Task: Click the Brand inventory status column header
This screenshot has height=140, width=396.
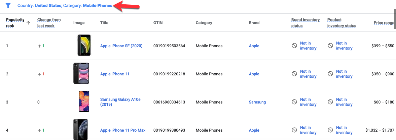Action: [x=305, y=23]
